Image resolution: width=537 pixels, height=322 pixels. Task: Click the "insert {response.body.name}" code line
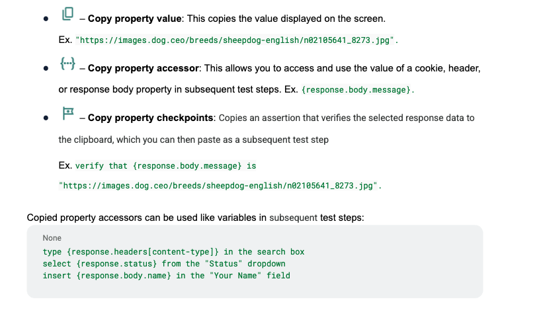click(166, 276)
